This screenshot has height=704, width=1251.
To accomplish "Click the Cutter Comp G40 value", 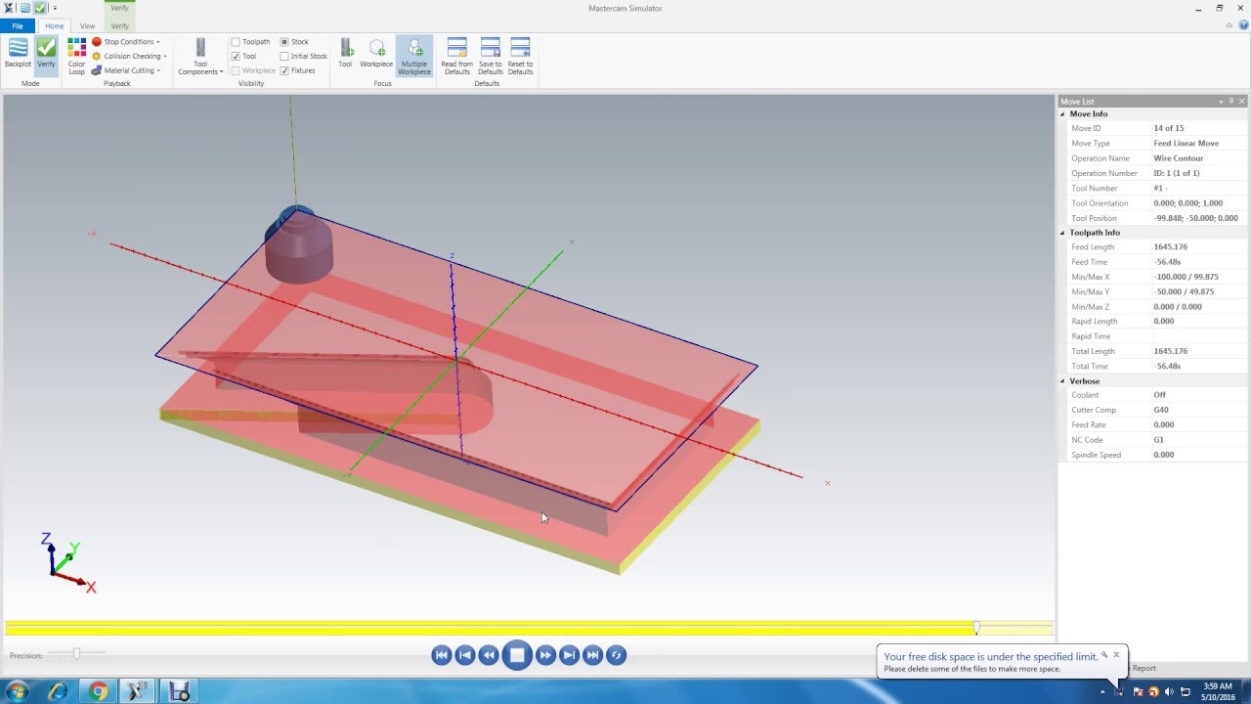I will (x=1161, y=411).
